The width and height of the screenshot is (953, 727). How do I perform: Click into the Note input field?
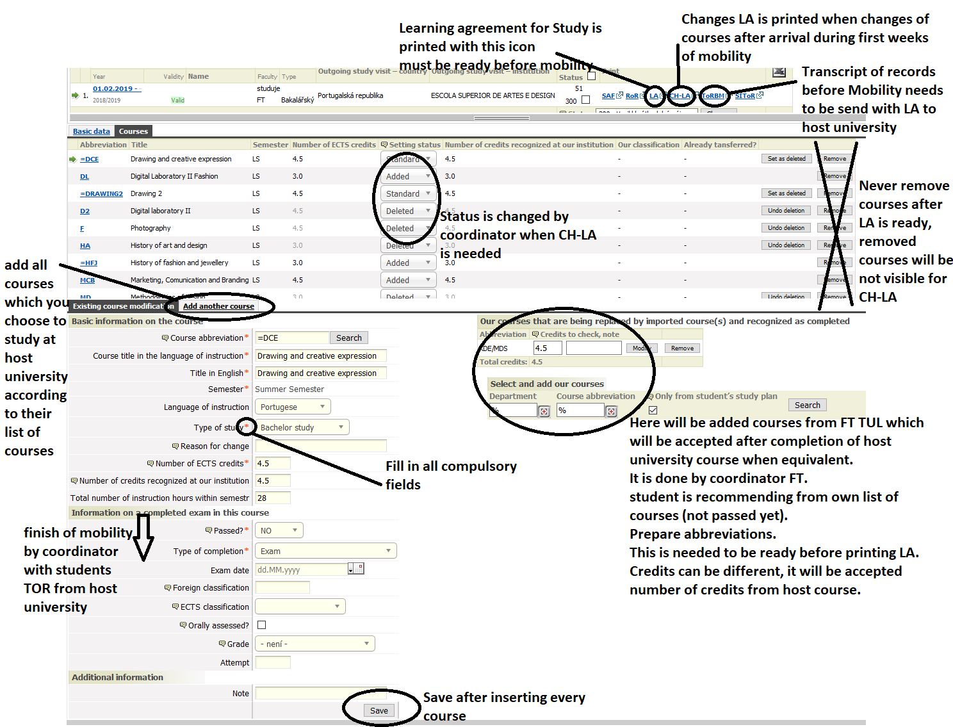[320, 693]
